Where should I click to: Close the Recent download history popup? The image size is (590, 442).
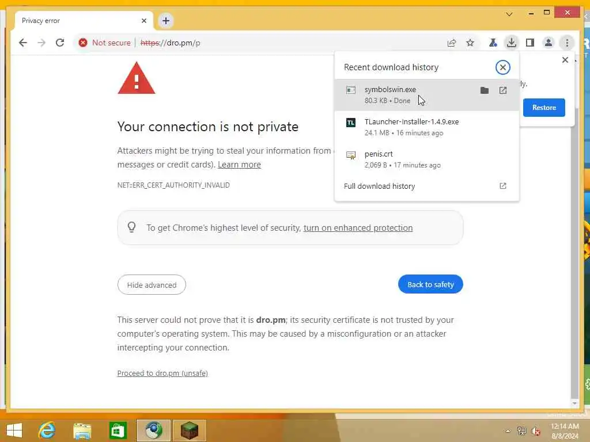502,67
